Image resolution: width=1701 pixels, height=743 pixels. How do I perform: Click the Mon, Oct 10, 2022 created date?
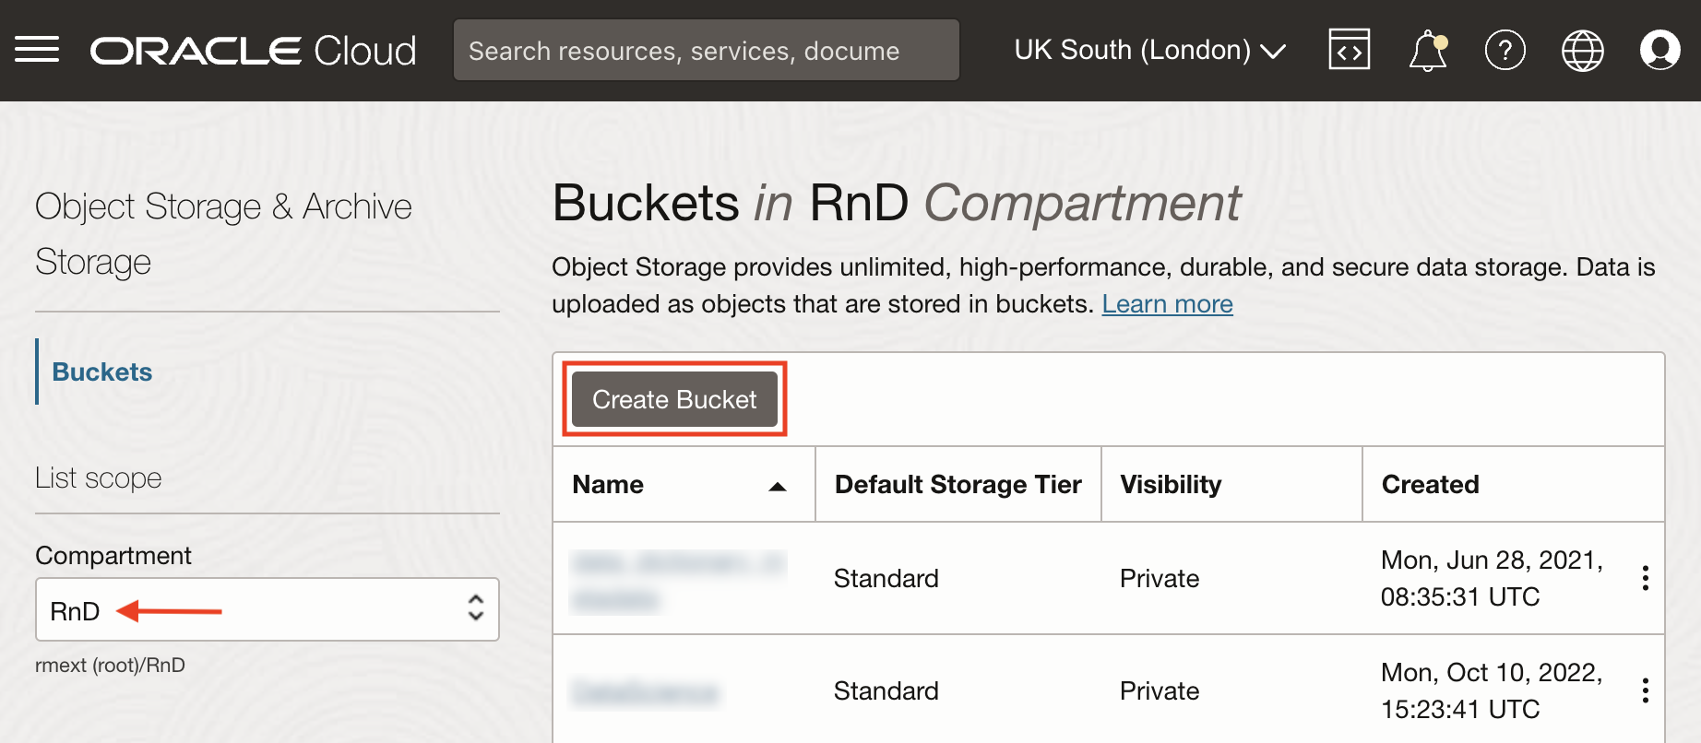tap(1492, 690)
